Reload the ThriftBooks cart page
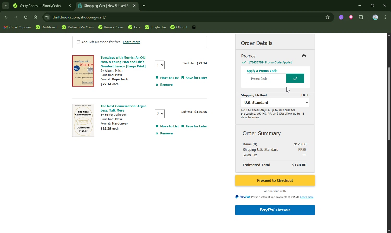This screenshot has width=391, height=233. (26, 17)
